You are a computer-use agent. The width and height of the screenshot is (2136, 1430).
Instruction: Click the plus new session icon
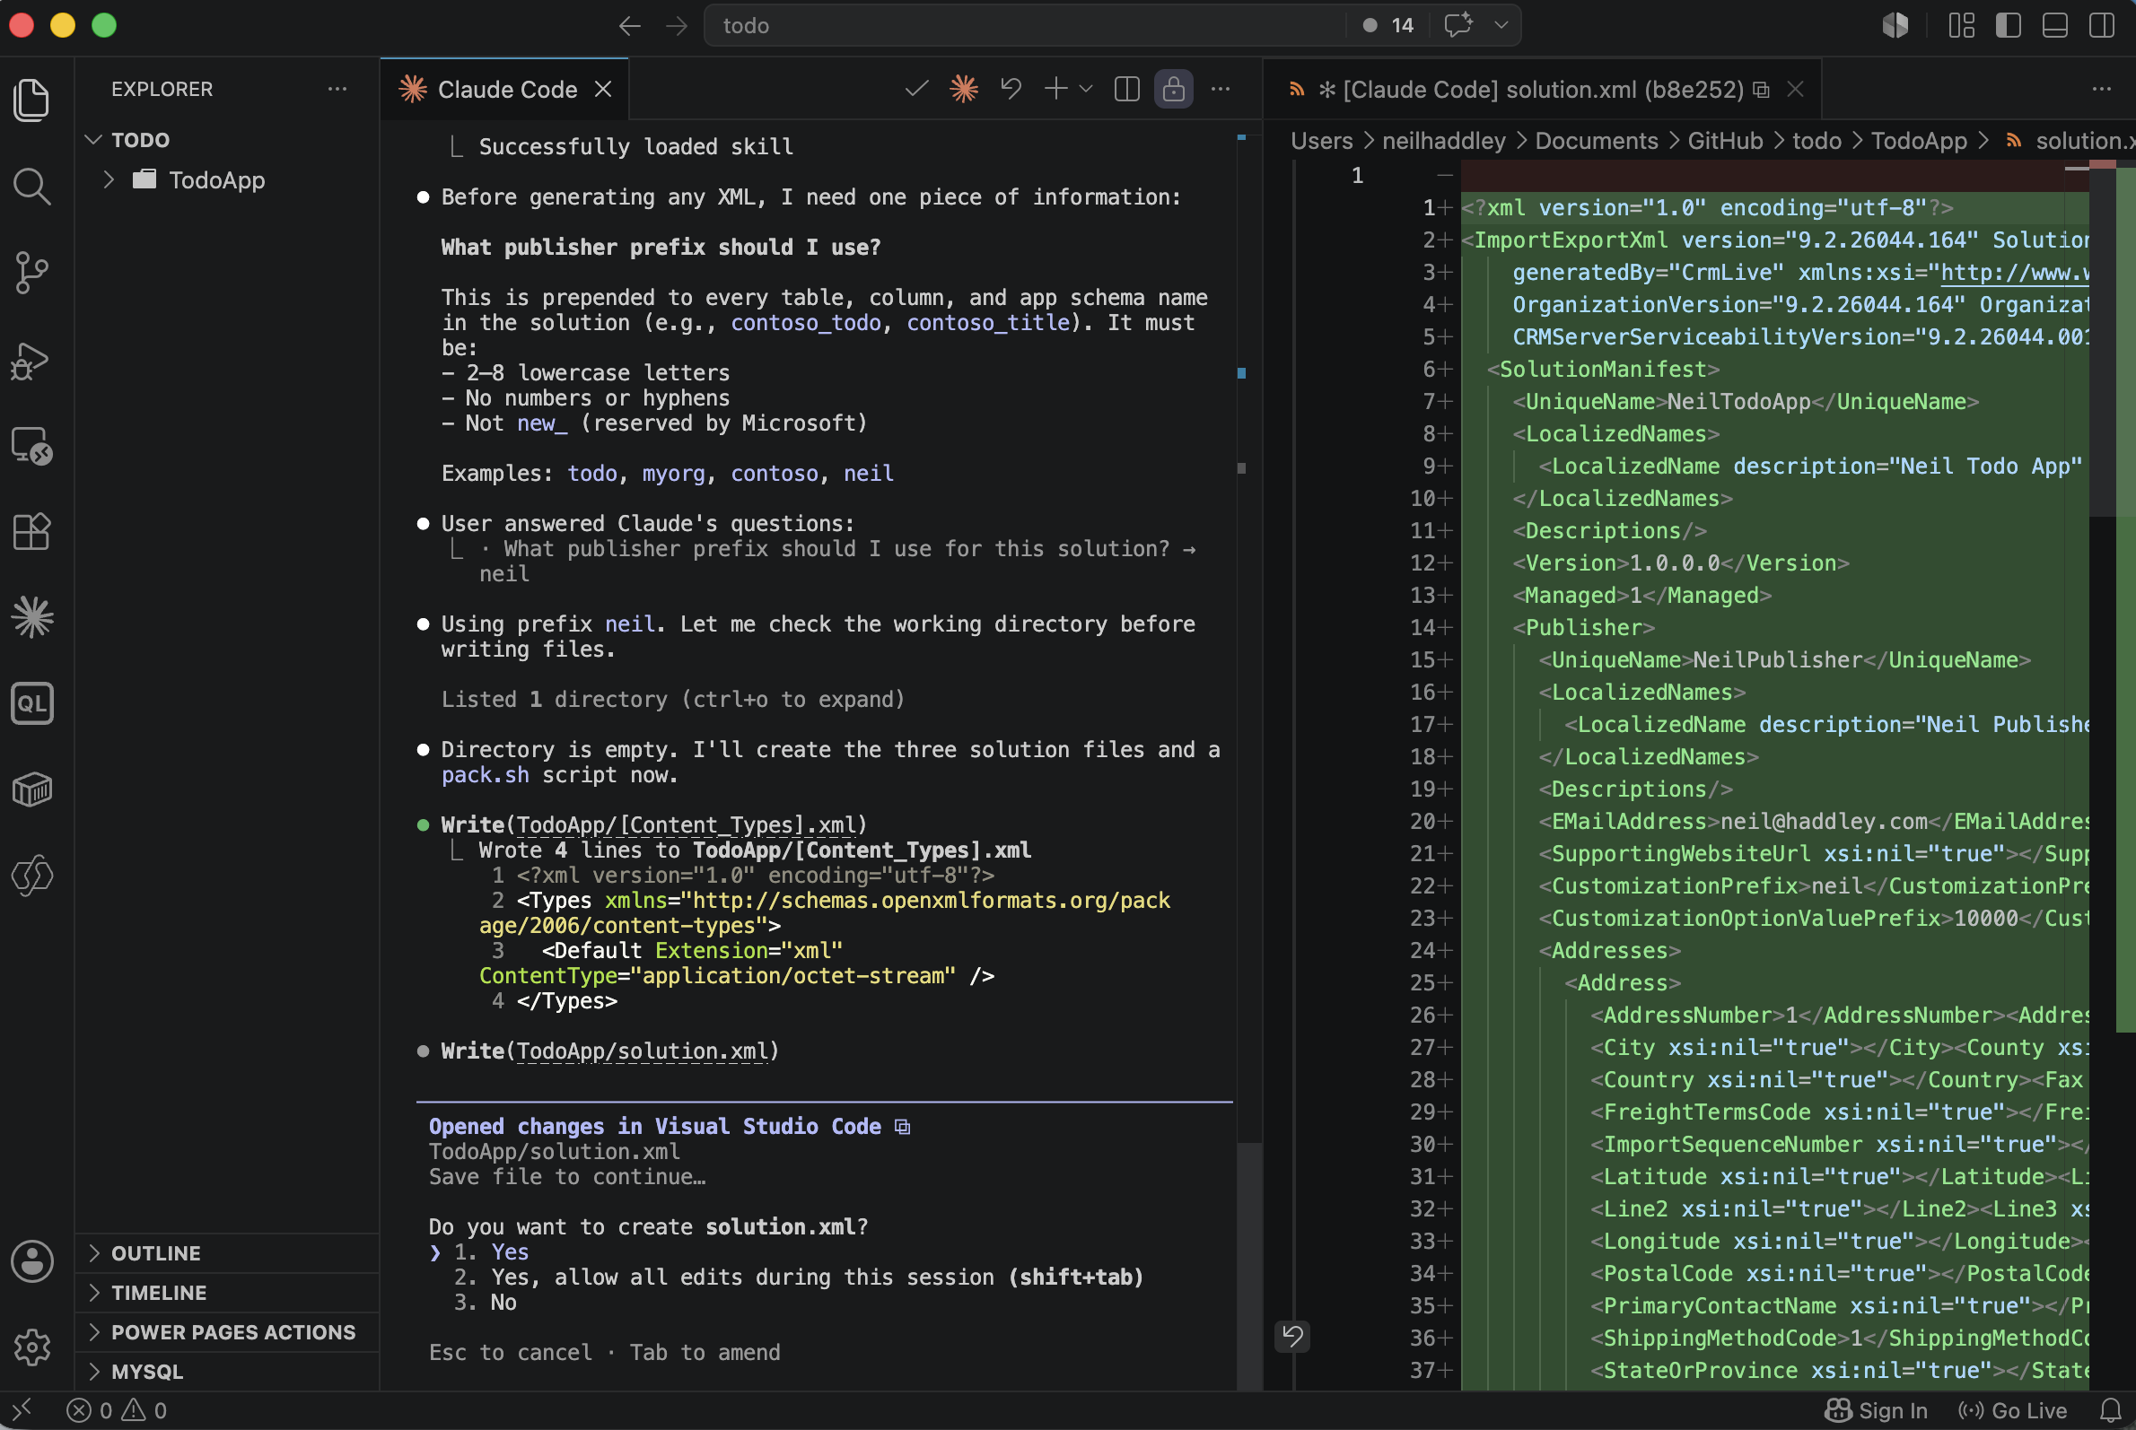1055,89
